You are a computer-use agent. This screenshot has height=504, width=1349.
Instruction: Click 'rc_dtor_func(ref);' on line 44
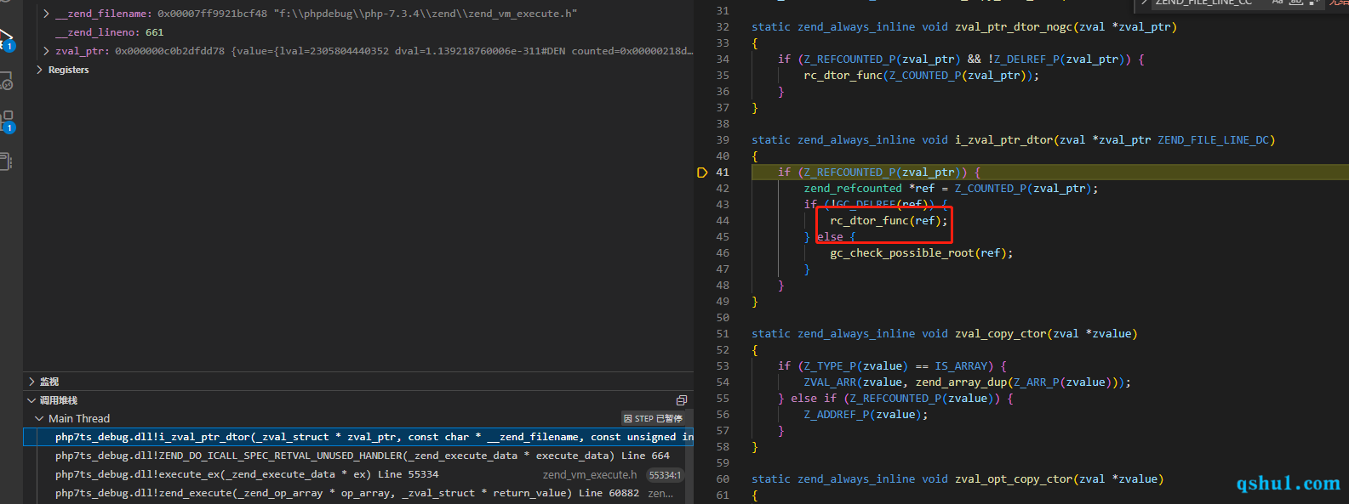(889, 221)
